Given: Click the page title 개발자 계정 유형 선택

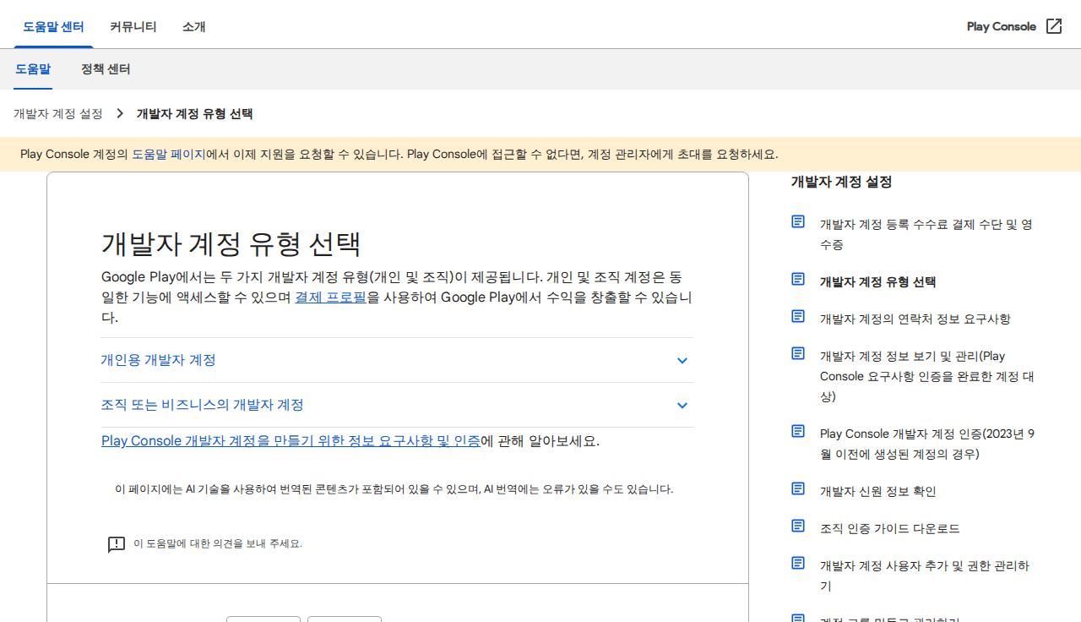Looking at the screenshot, I should 231,243.
